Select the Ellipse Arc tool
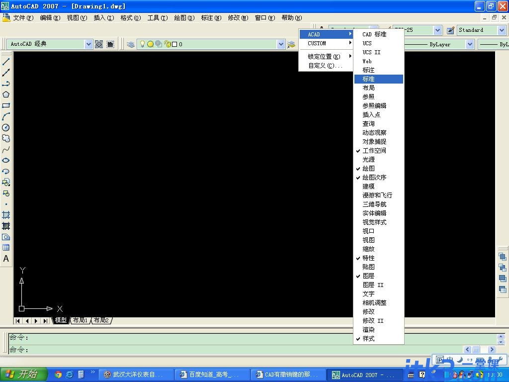The width and height of the screenshot is (509, 382). pos(6,171)
